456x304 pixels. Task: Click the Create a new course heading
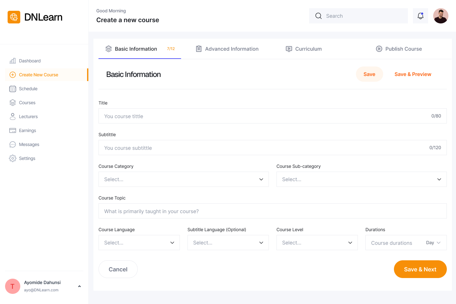point(128,20)
